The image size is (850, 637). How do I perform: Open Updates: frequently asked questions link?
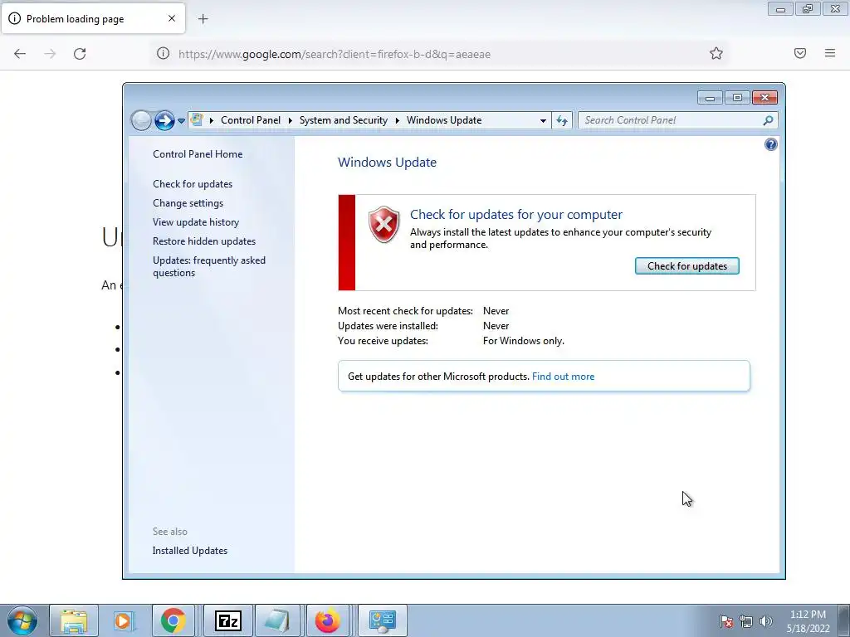point(208,266)
